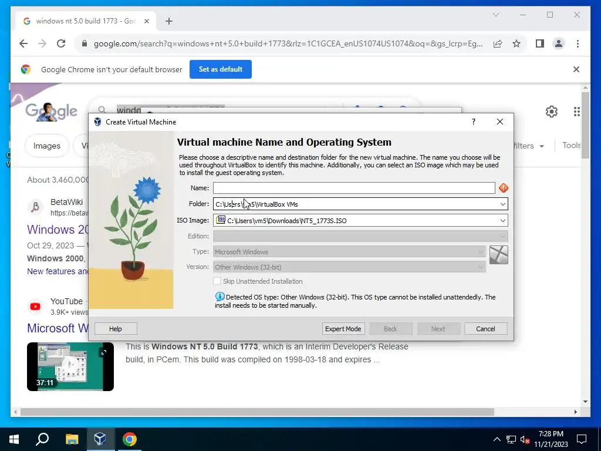Open a new Chrome tab with plus
Viewport: 601px width, 451px height.
coord(168,21)
